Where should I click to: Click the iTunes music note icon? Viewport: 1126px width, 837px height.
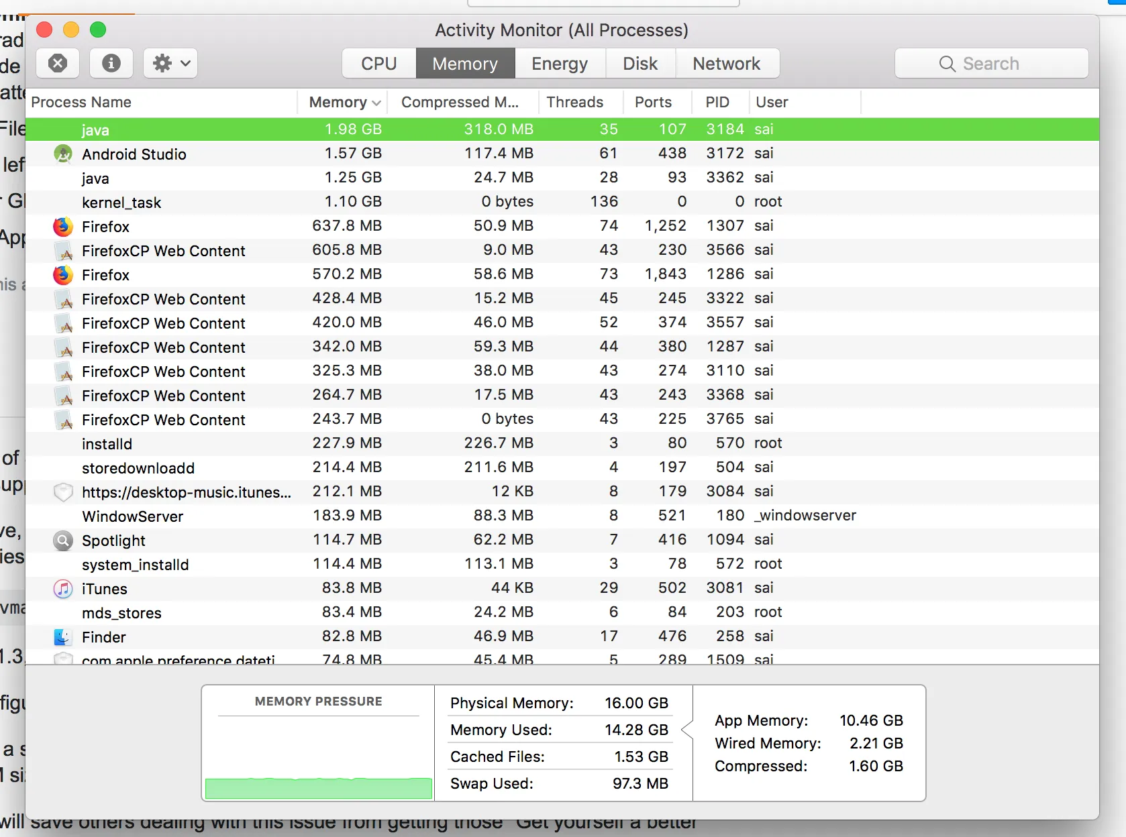pos(63,589)
